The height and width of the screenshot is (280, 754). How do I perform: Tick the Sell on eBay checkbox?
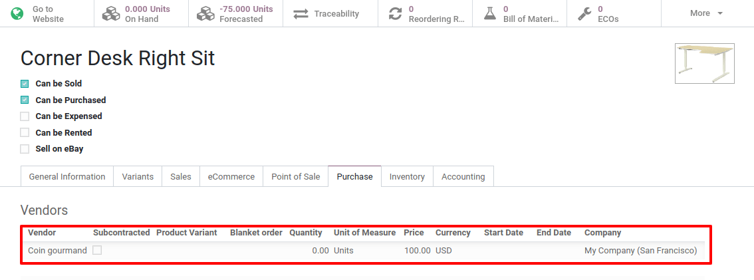pyautogui.click(x=25, y=149)
